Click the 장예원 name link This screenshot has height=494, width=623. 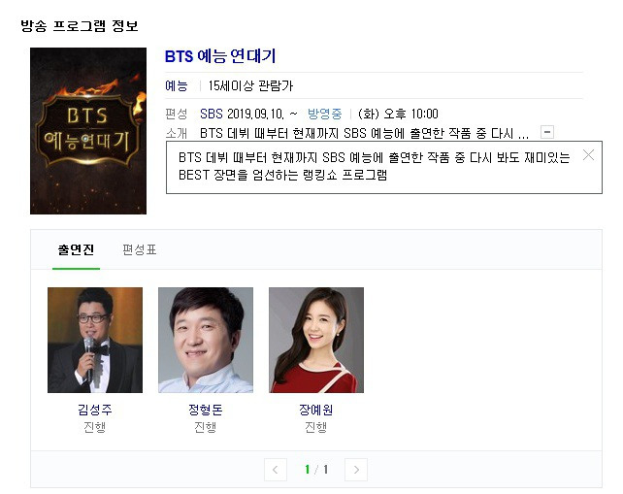click(x=316, y=410)
